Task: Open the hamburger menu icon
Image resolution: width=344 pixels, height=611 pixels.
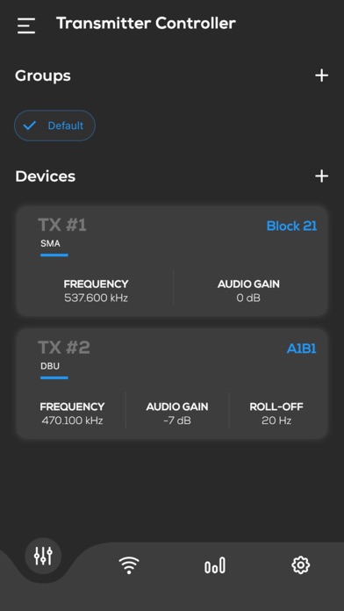Action: pyautogui.click(x=26, y=25)
